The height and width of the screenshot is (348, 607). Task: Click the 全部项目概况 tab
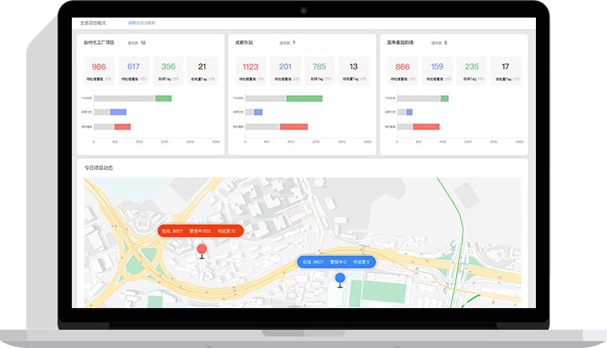tap(93, 23)
